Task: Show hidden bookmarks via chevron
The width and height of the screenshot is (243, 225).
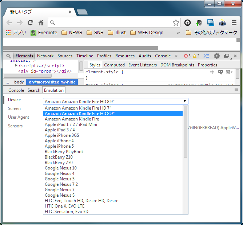Action: click(179, 33)
